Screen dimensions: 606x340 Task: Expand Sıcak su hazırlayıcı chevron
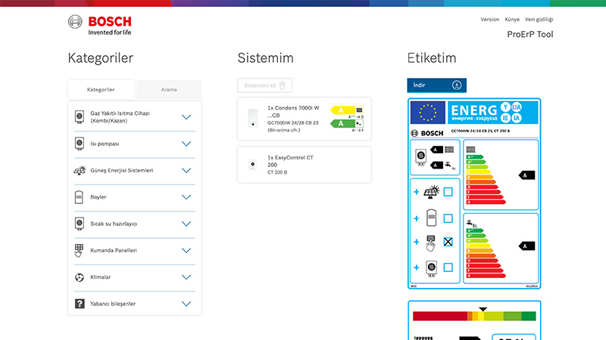(186, 224)
